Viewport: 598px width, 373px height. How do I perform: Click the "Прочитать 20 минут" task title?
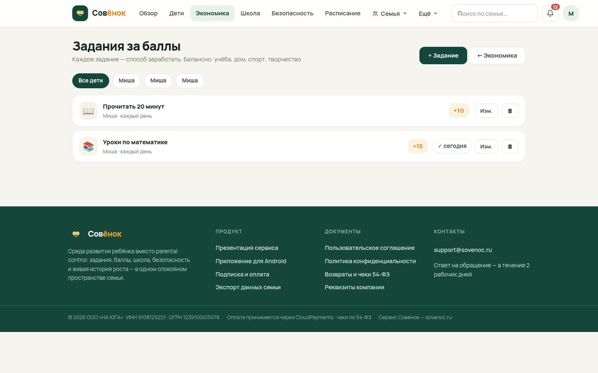[134, 107]
